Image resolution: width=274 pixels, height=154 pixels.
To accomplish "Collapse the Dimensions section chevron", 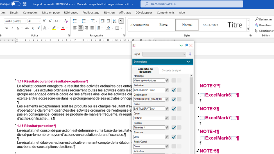I will (x=188, y=61).
